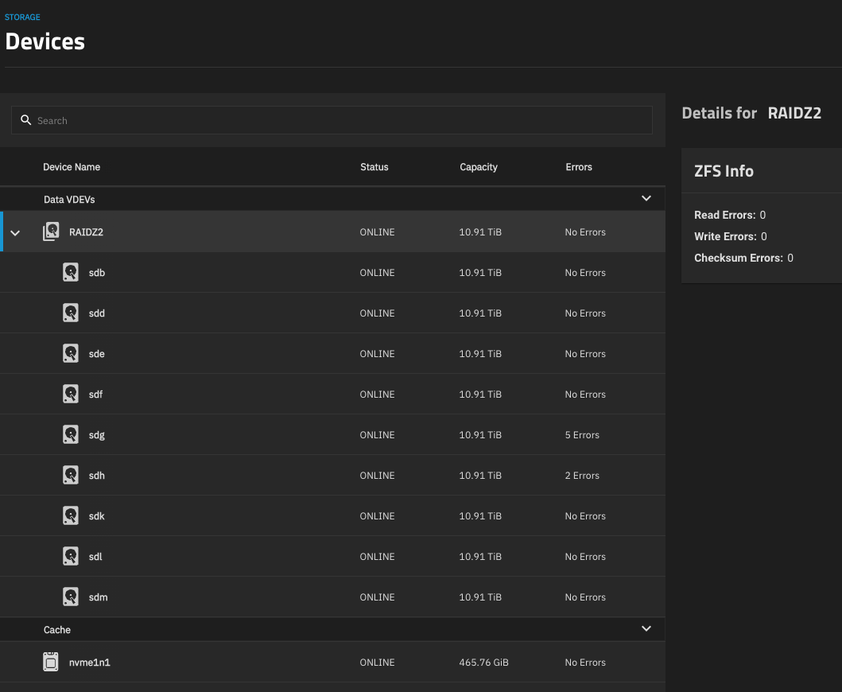Click the Write Errors entry

pos(731,236)
